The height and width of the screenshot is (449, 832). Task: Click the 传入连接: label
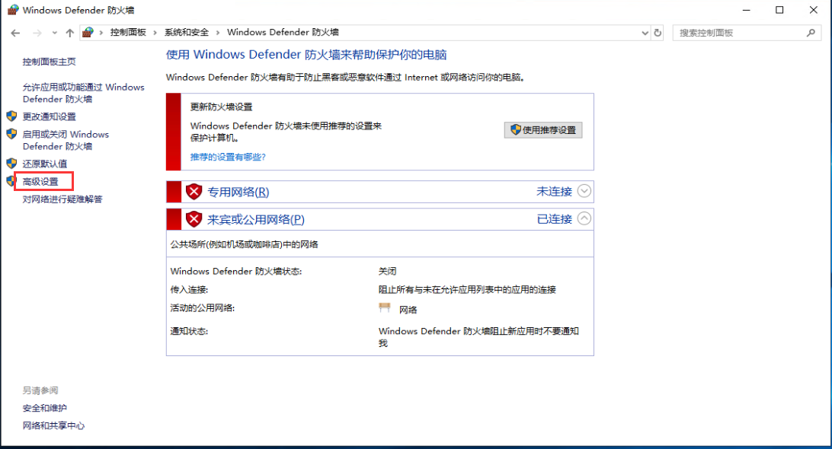coord(189,290)
